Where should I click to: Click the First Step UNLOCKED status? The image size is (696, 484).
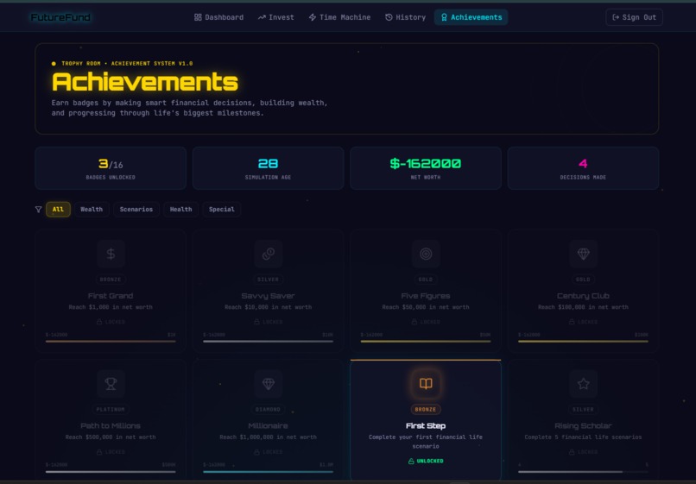coord(426,461)
